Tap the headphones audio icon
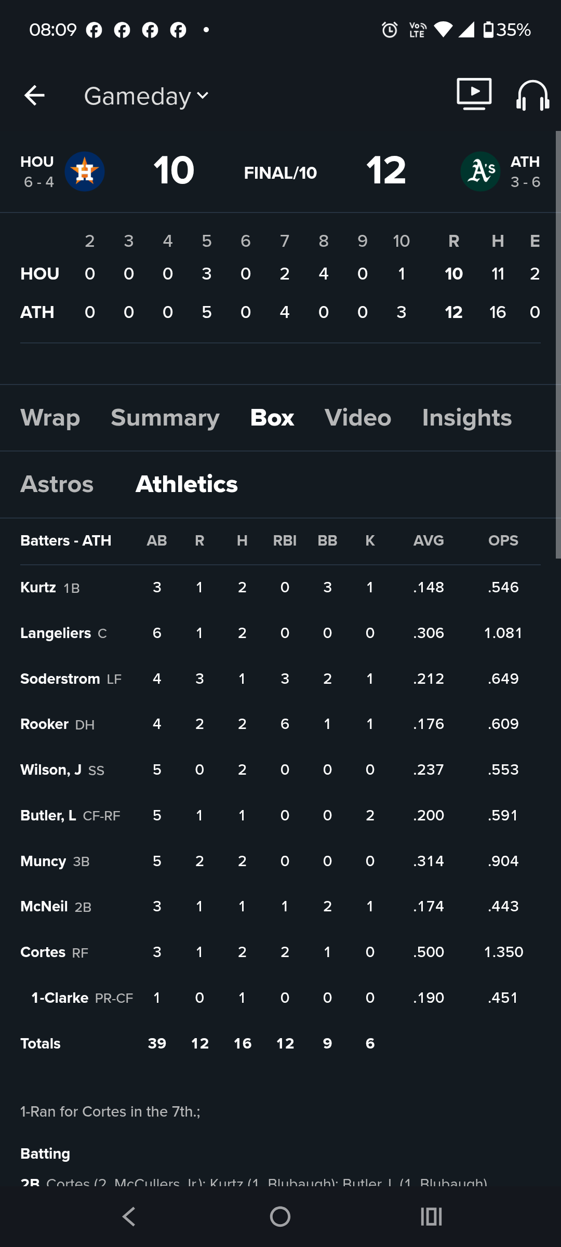Screen dimensions: 561x1247 (x=532, y=96)
